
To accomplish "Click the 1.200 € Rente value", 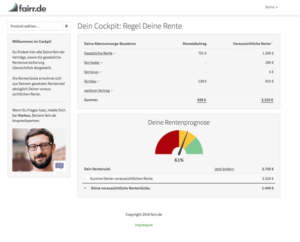I will point(268,53).
